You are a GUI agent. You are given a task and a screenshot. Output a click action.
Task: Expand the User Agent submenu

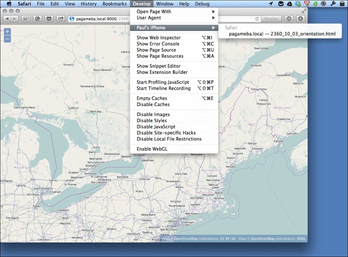click(149, 18)
